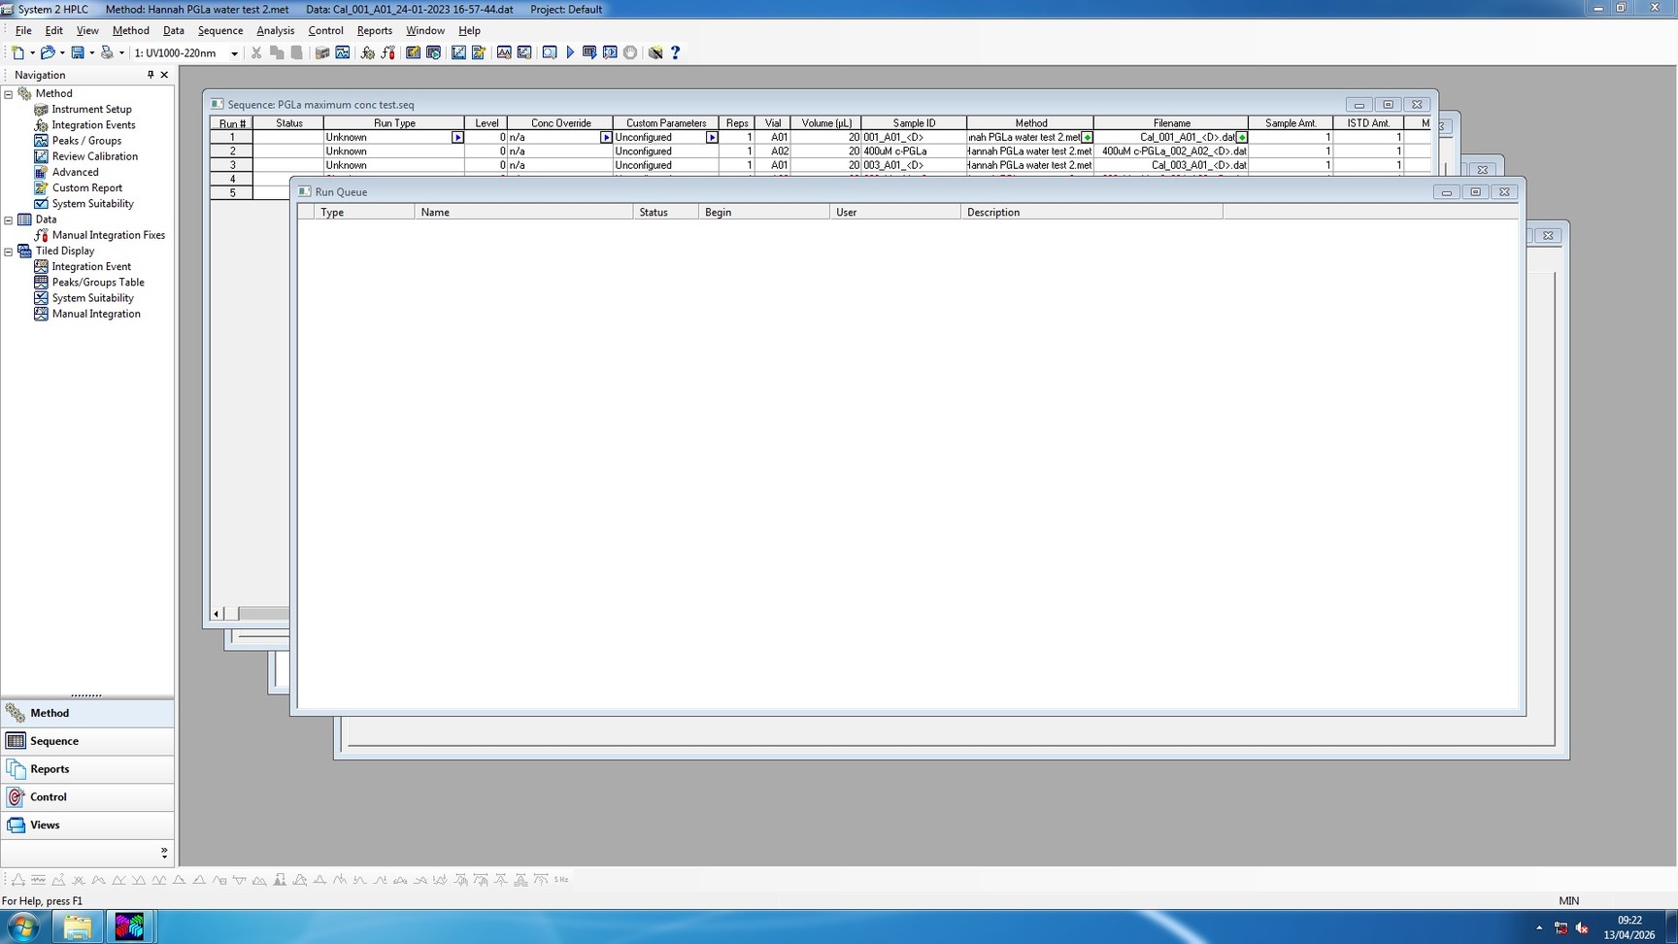Open the Analysis menu
Image resolution: width=1678 pixels, height=944 pixels.
click(275, 30)
